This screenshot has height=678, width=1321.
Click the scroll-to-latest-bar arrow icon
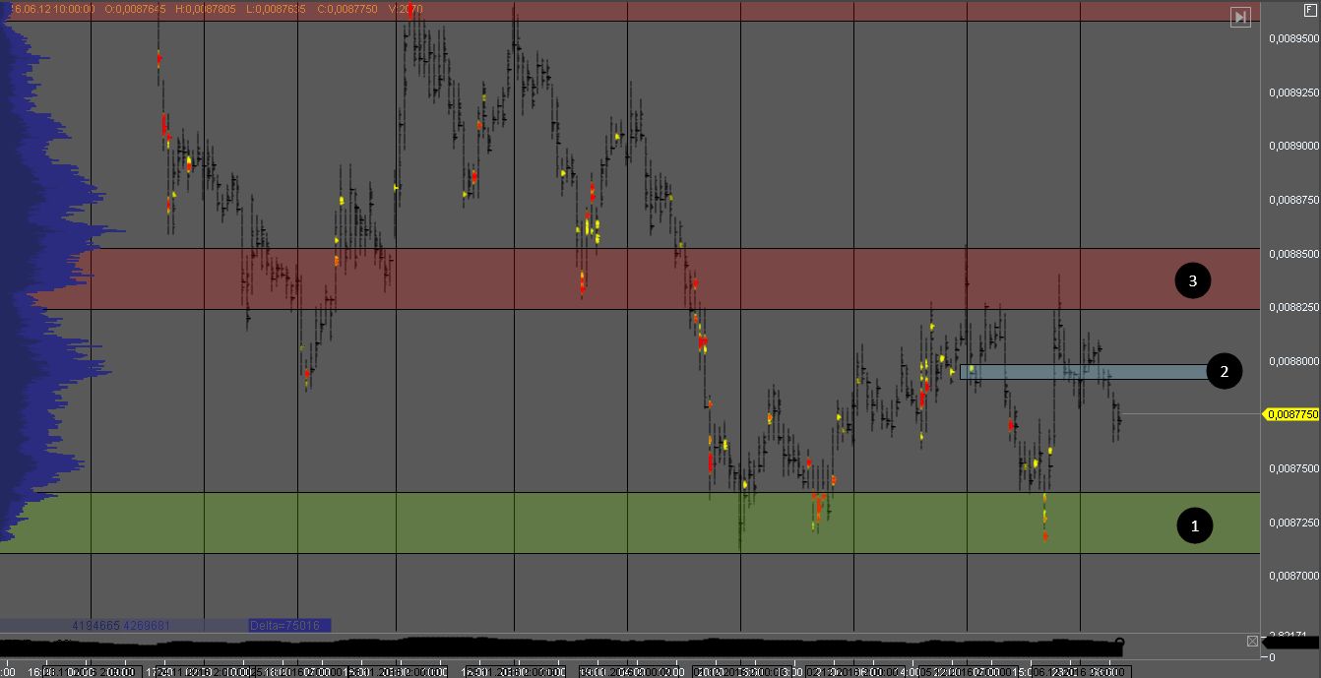[x=1240, y=17]
